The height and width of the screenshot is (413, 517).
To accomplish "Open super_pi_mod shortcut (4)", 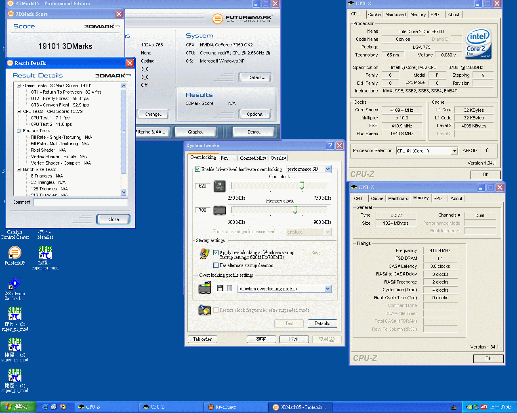I will coord(15,380).
